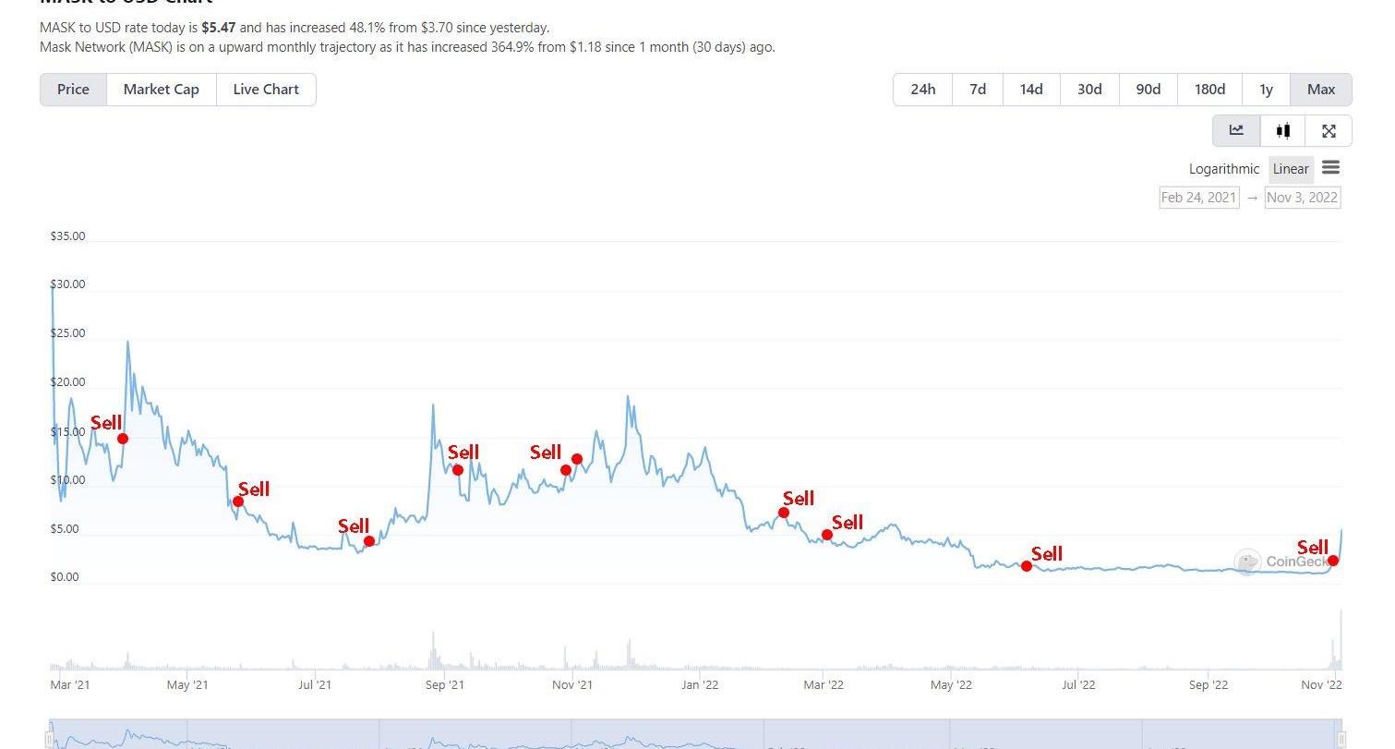Open the Feb 24, 2021 start date field
Viewport: 1395px width, 749px height.
1198,197
